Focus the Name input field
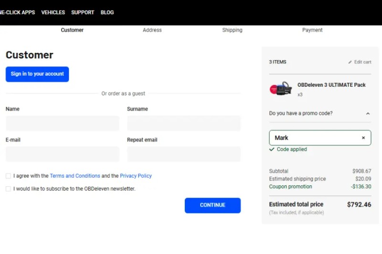 [63, 123]
